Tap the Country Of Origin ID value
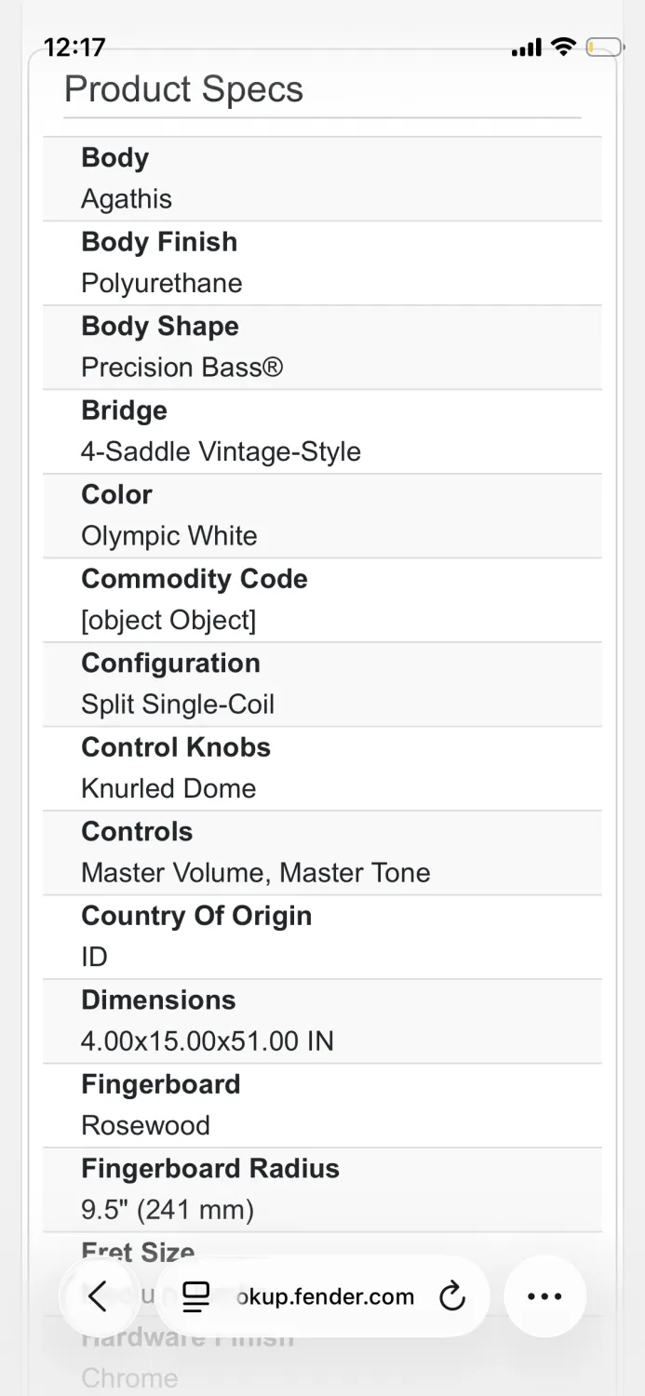This screenshot has height=1396, width=645. pyautogui.click(x=94, y=957)
